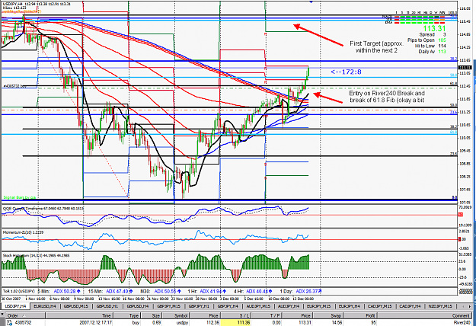Select the CADJPY,H4 chart tab

tap(411, 306)
